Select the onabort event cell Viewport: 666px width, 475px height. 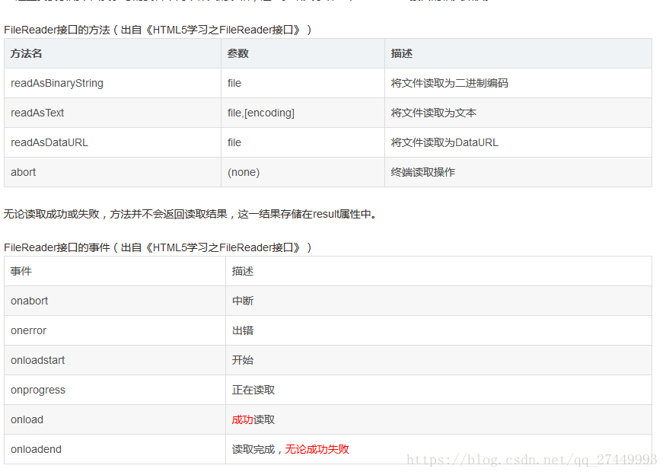point(115,301)
